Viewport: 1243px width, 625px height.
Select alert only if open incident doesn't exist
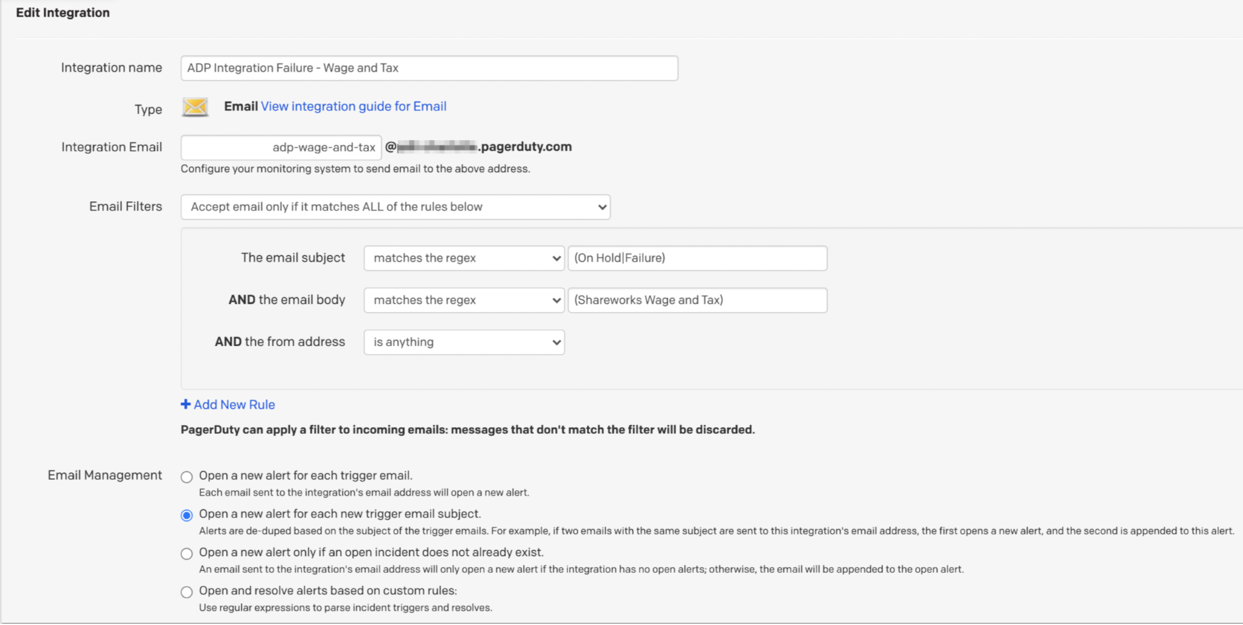pos(187,554)
